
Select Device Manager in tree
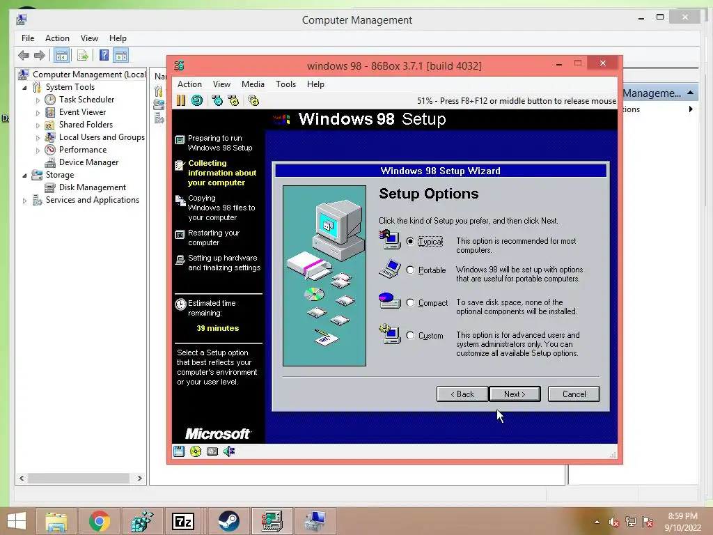point(88,162)
